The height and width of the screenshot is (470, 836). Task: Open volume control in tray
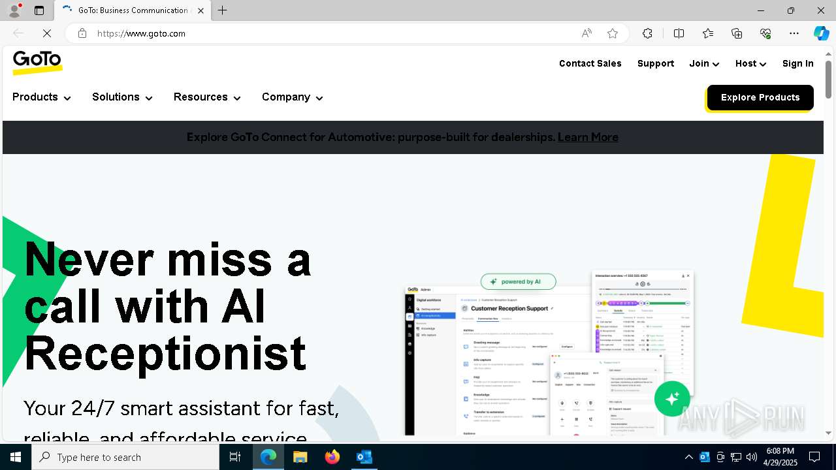coord(752,457)
